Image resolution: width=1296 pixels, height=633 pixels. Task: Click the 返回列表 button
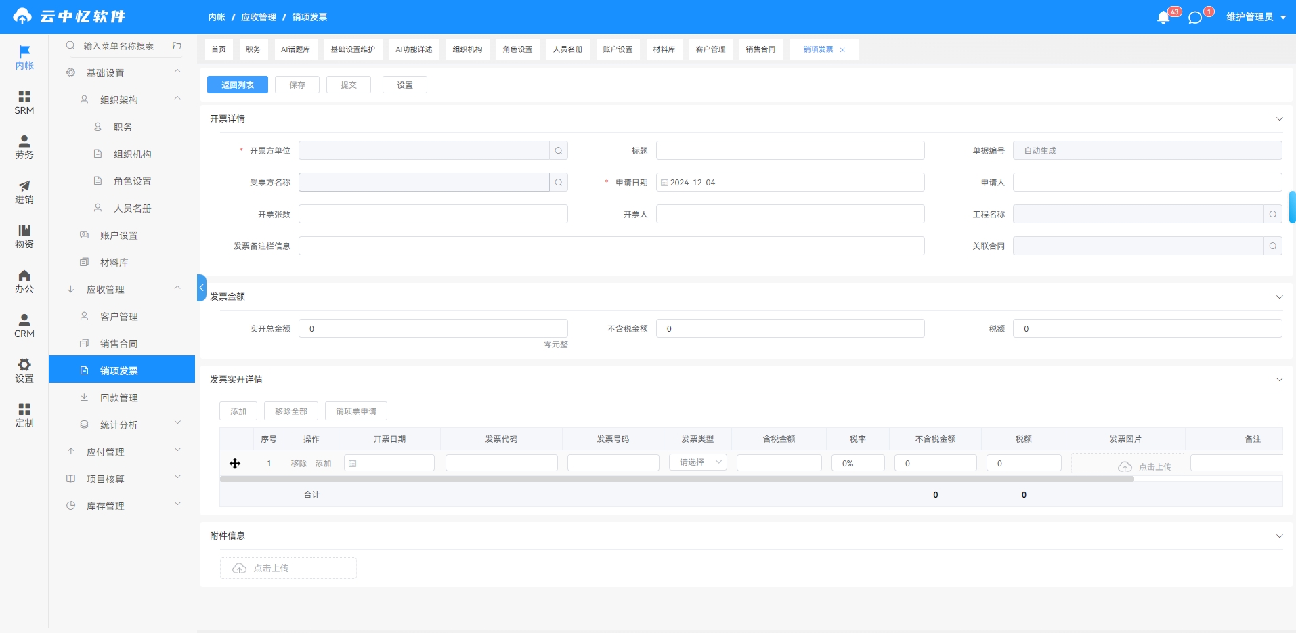pyautogui.click(x=238, y=85)
